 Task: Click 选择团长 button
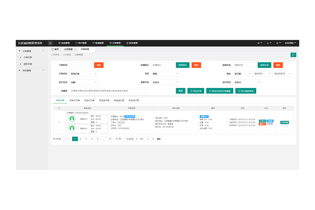[x=183, y=65]
